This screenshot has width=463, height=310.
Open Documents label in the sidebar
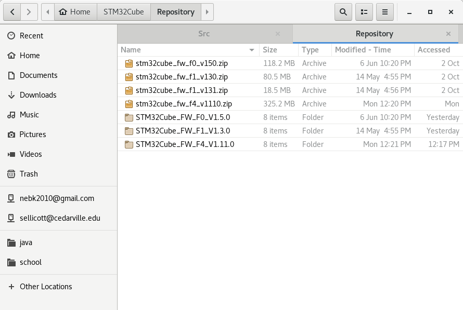[x=38, y=75]
